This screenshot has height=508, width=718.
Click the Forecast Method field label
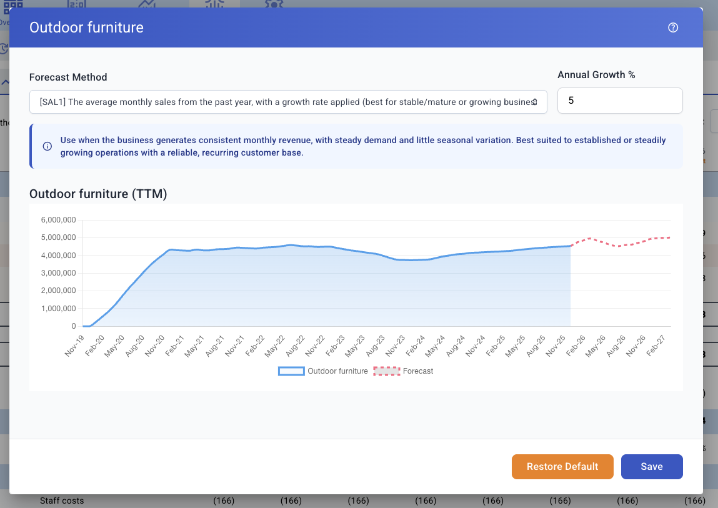(x=68, y=77)
